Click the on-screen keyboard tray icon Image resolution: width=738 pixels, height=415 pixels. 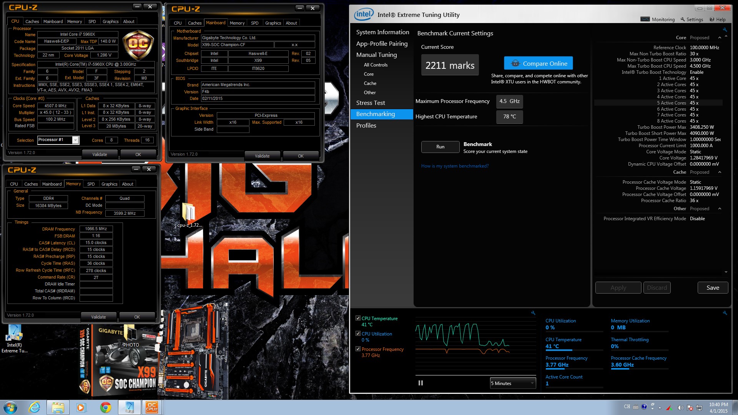pyautogui.click(x=636, y=407)
